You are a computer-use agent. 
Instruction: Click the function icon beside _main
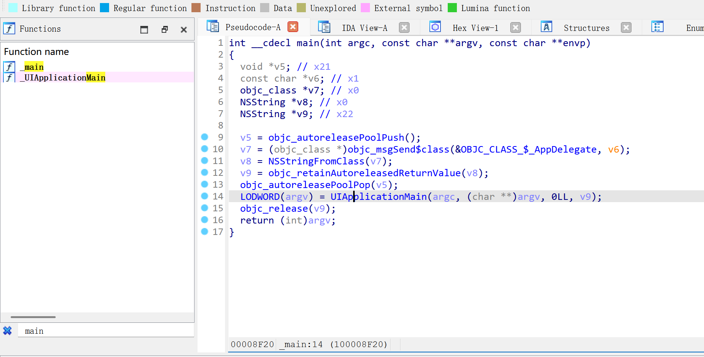point(9,67)
